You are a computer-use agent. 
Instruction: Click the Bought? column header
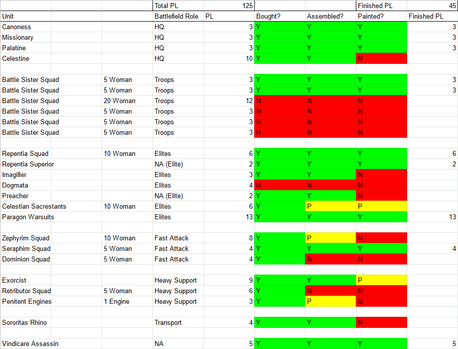[x=279, y=16]
